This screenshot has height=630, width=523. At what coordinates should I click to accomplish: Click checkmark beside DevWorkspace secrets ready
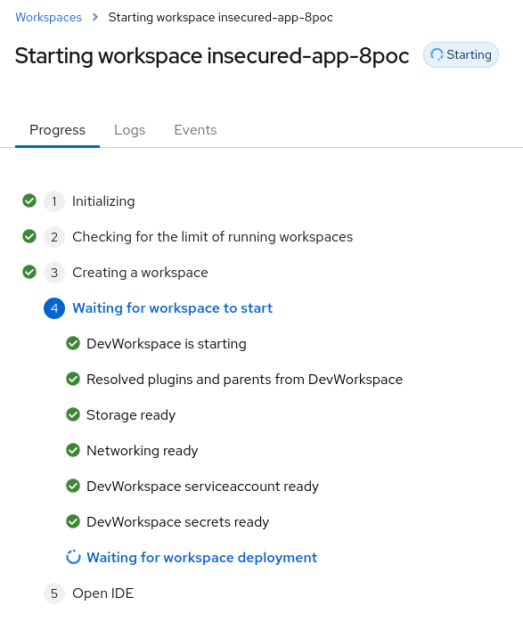pos(73,521)
